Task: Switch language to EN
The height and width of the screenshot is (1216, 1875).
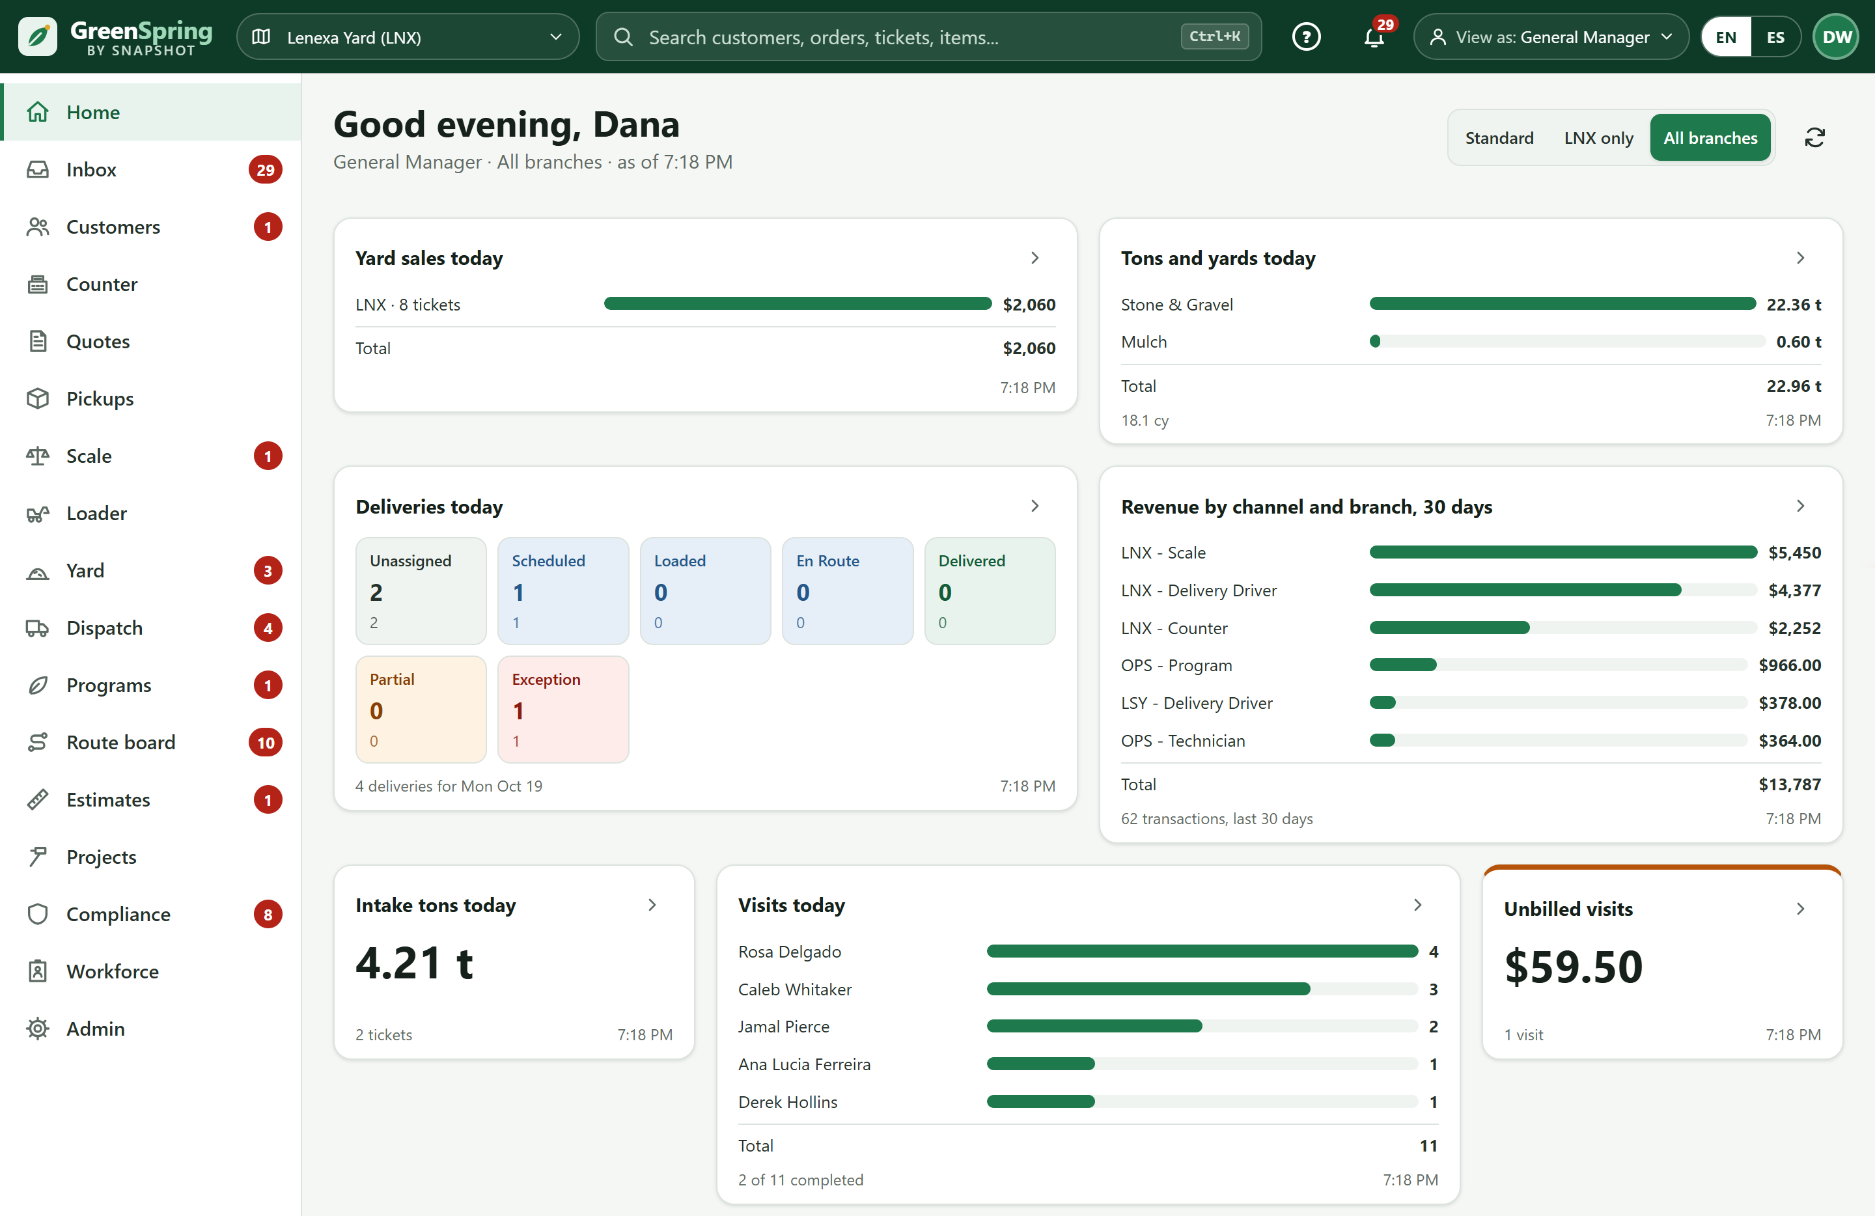Action: click(1726, 37)
